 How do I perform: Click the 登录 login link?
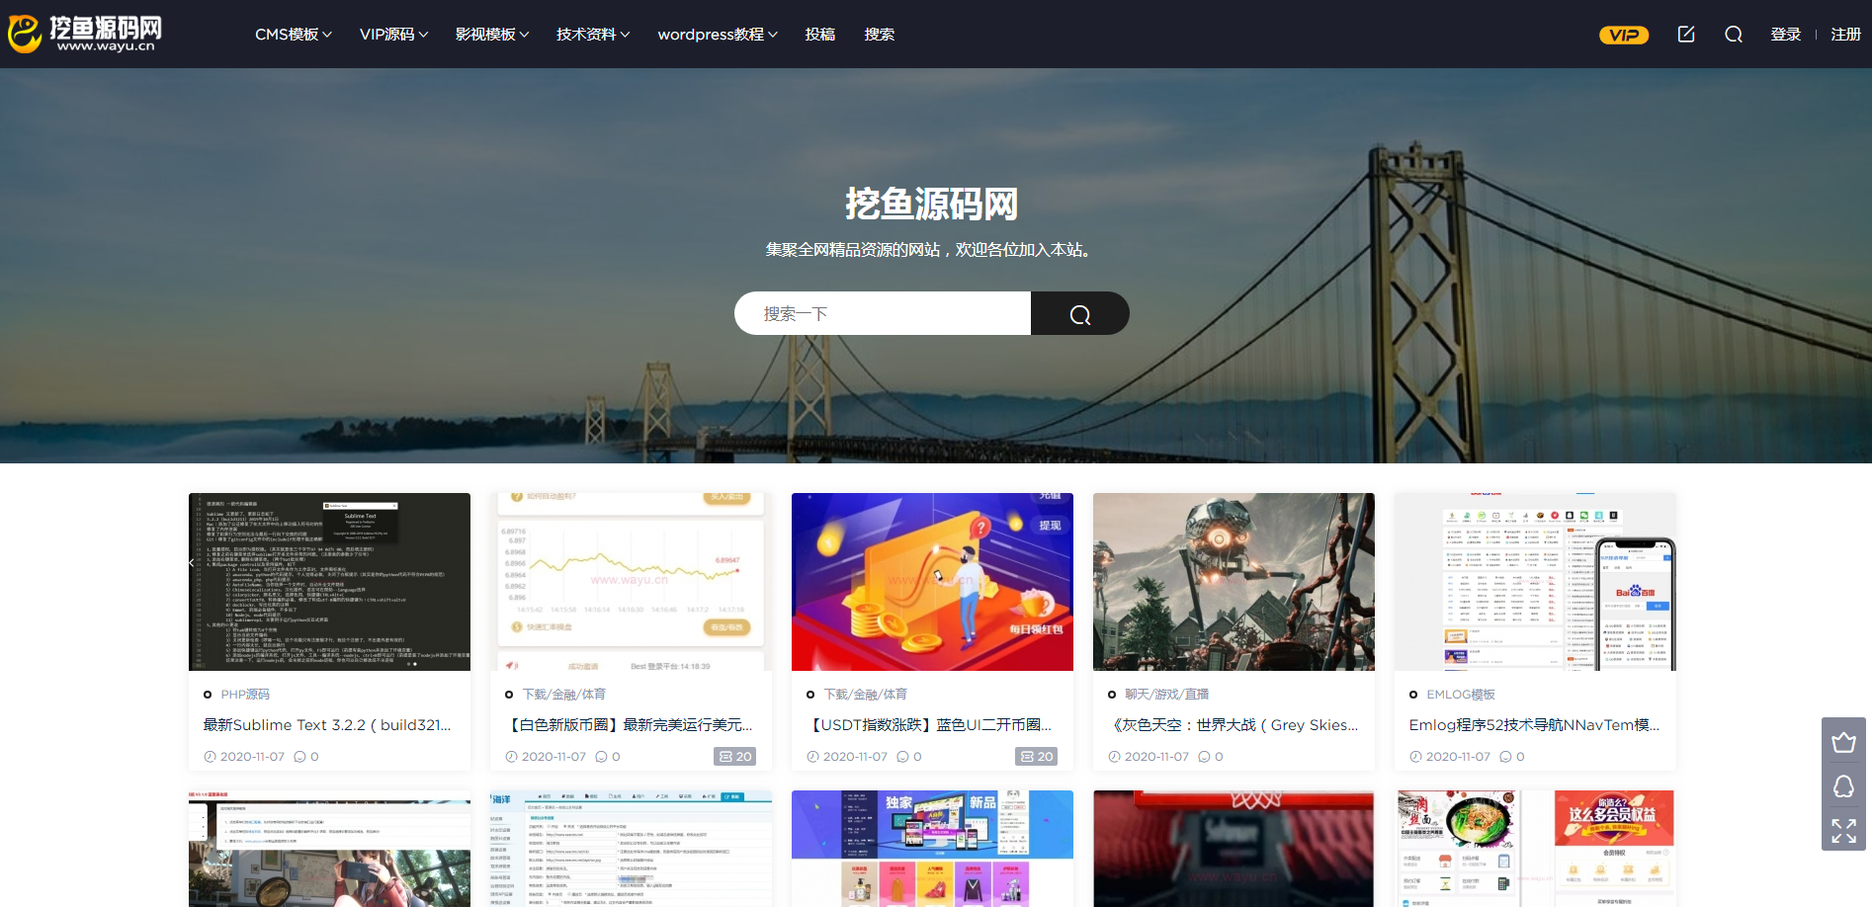(x=1785, y=35)
